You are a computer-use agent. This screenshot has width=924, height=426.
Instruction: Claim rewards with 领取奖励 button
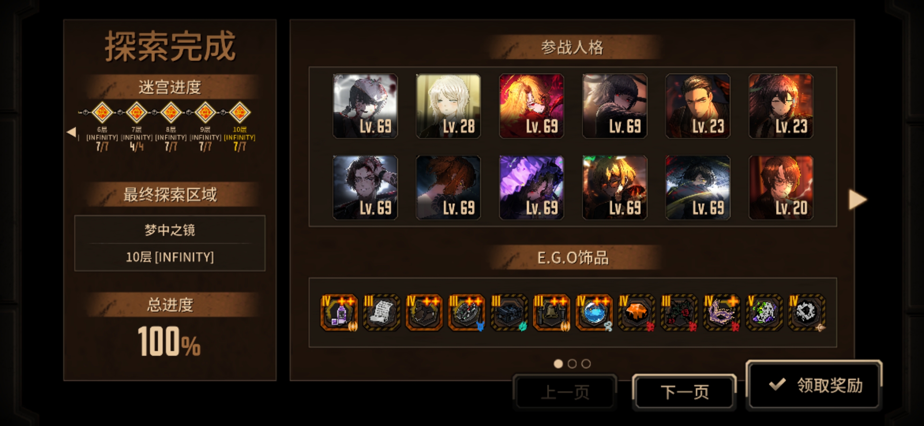point(814,385)
